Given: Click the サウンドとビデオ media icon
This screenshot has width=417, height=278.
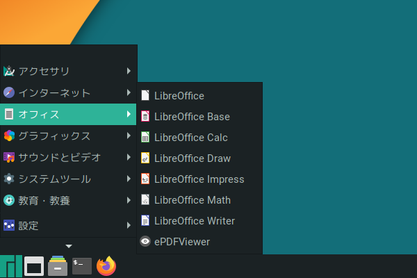Looking at the screenshot, I should [9, 157].
